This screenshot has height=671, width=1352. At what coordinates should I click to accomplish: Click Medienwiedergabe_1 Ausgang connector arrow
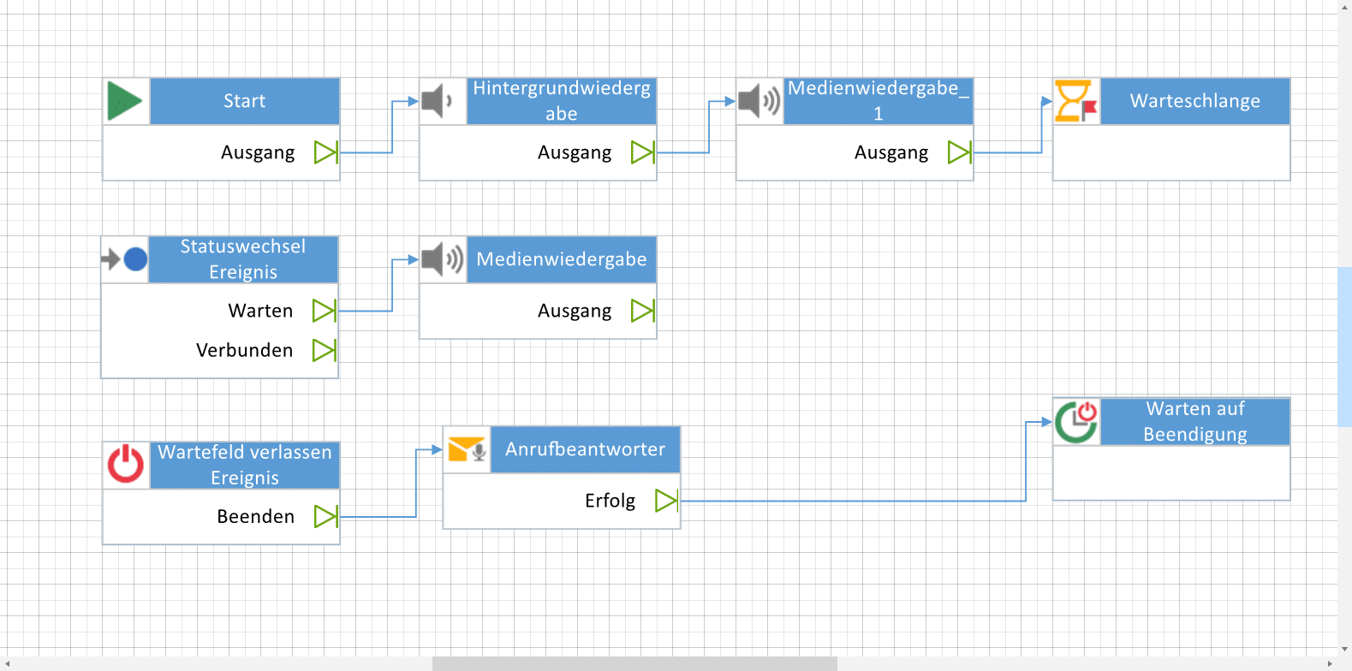tap(960, 152)
